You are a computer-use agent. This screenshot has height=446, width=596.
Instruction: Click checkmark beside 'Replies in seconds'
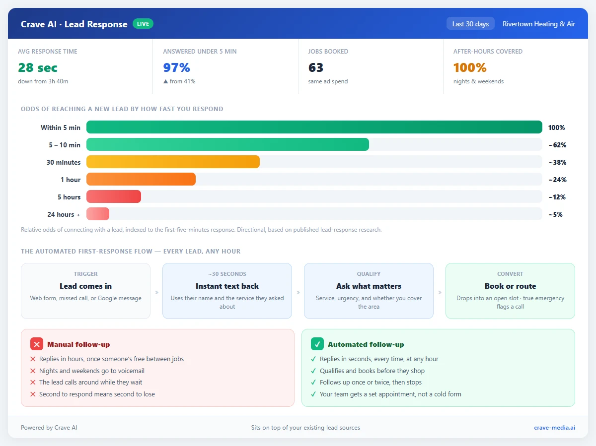point(313,359)
